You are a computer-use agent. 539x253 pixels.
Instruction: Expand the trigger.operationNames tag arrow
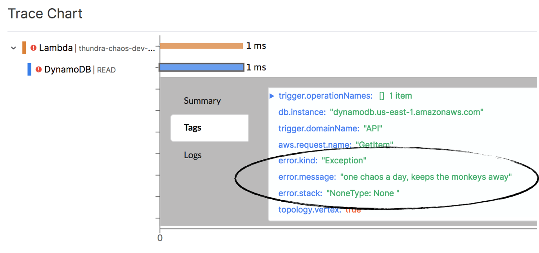tap(272, 96)
